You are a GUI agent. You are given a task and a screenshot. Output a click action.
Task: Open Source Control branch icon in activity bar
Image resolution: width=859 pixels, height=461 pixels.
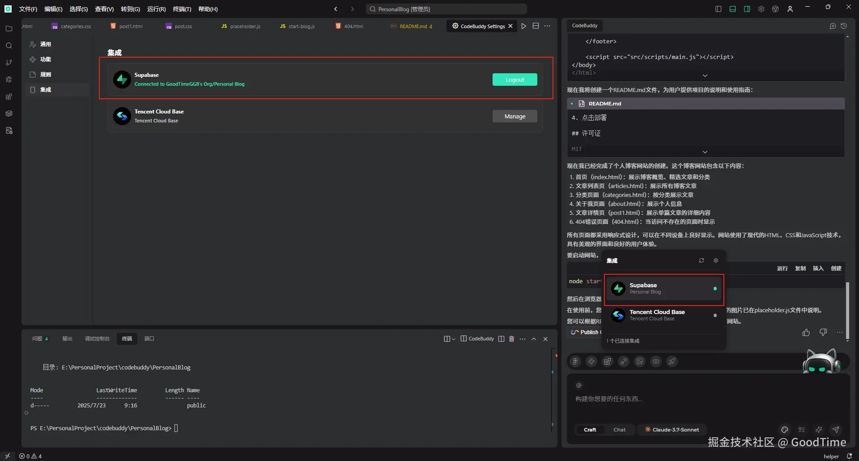click(9, 63)
